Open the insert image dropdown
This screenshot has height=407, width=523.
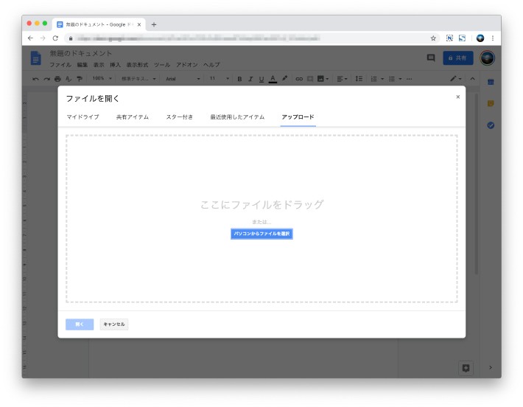click(323, 79)
